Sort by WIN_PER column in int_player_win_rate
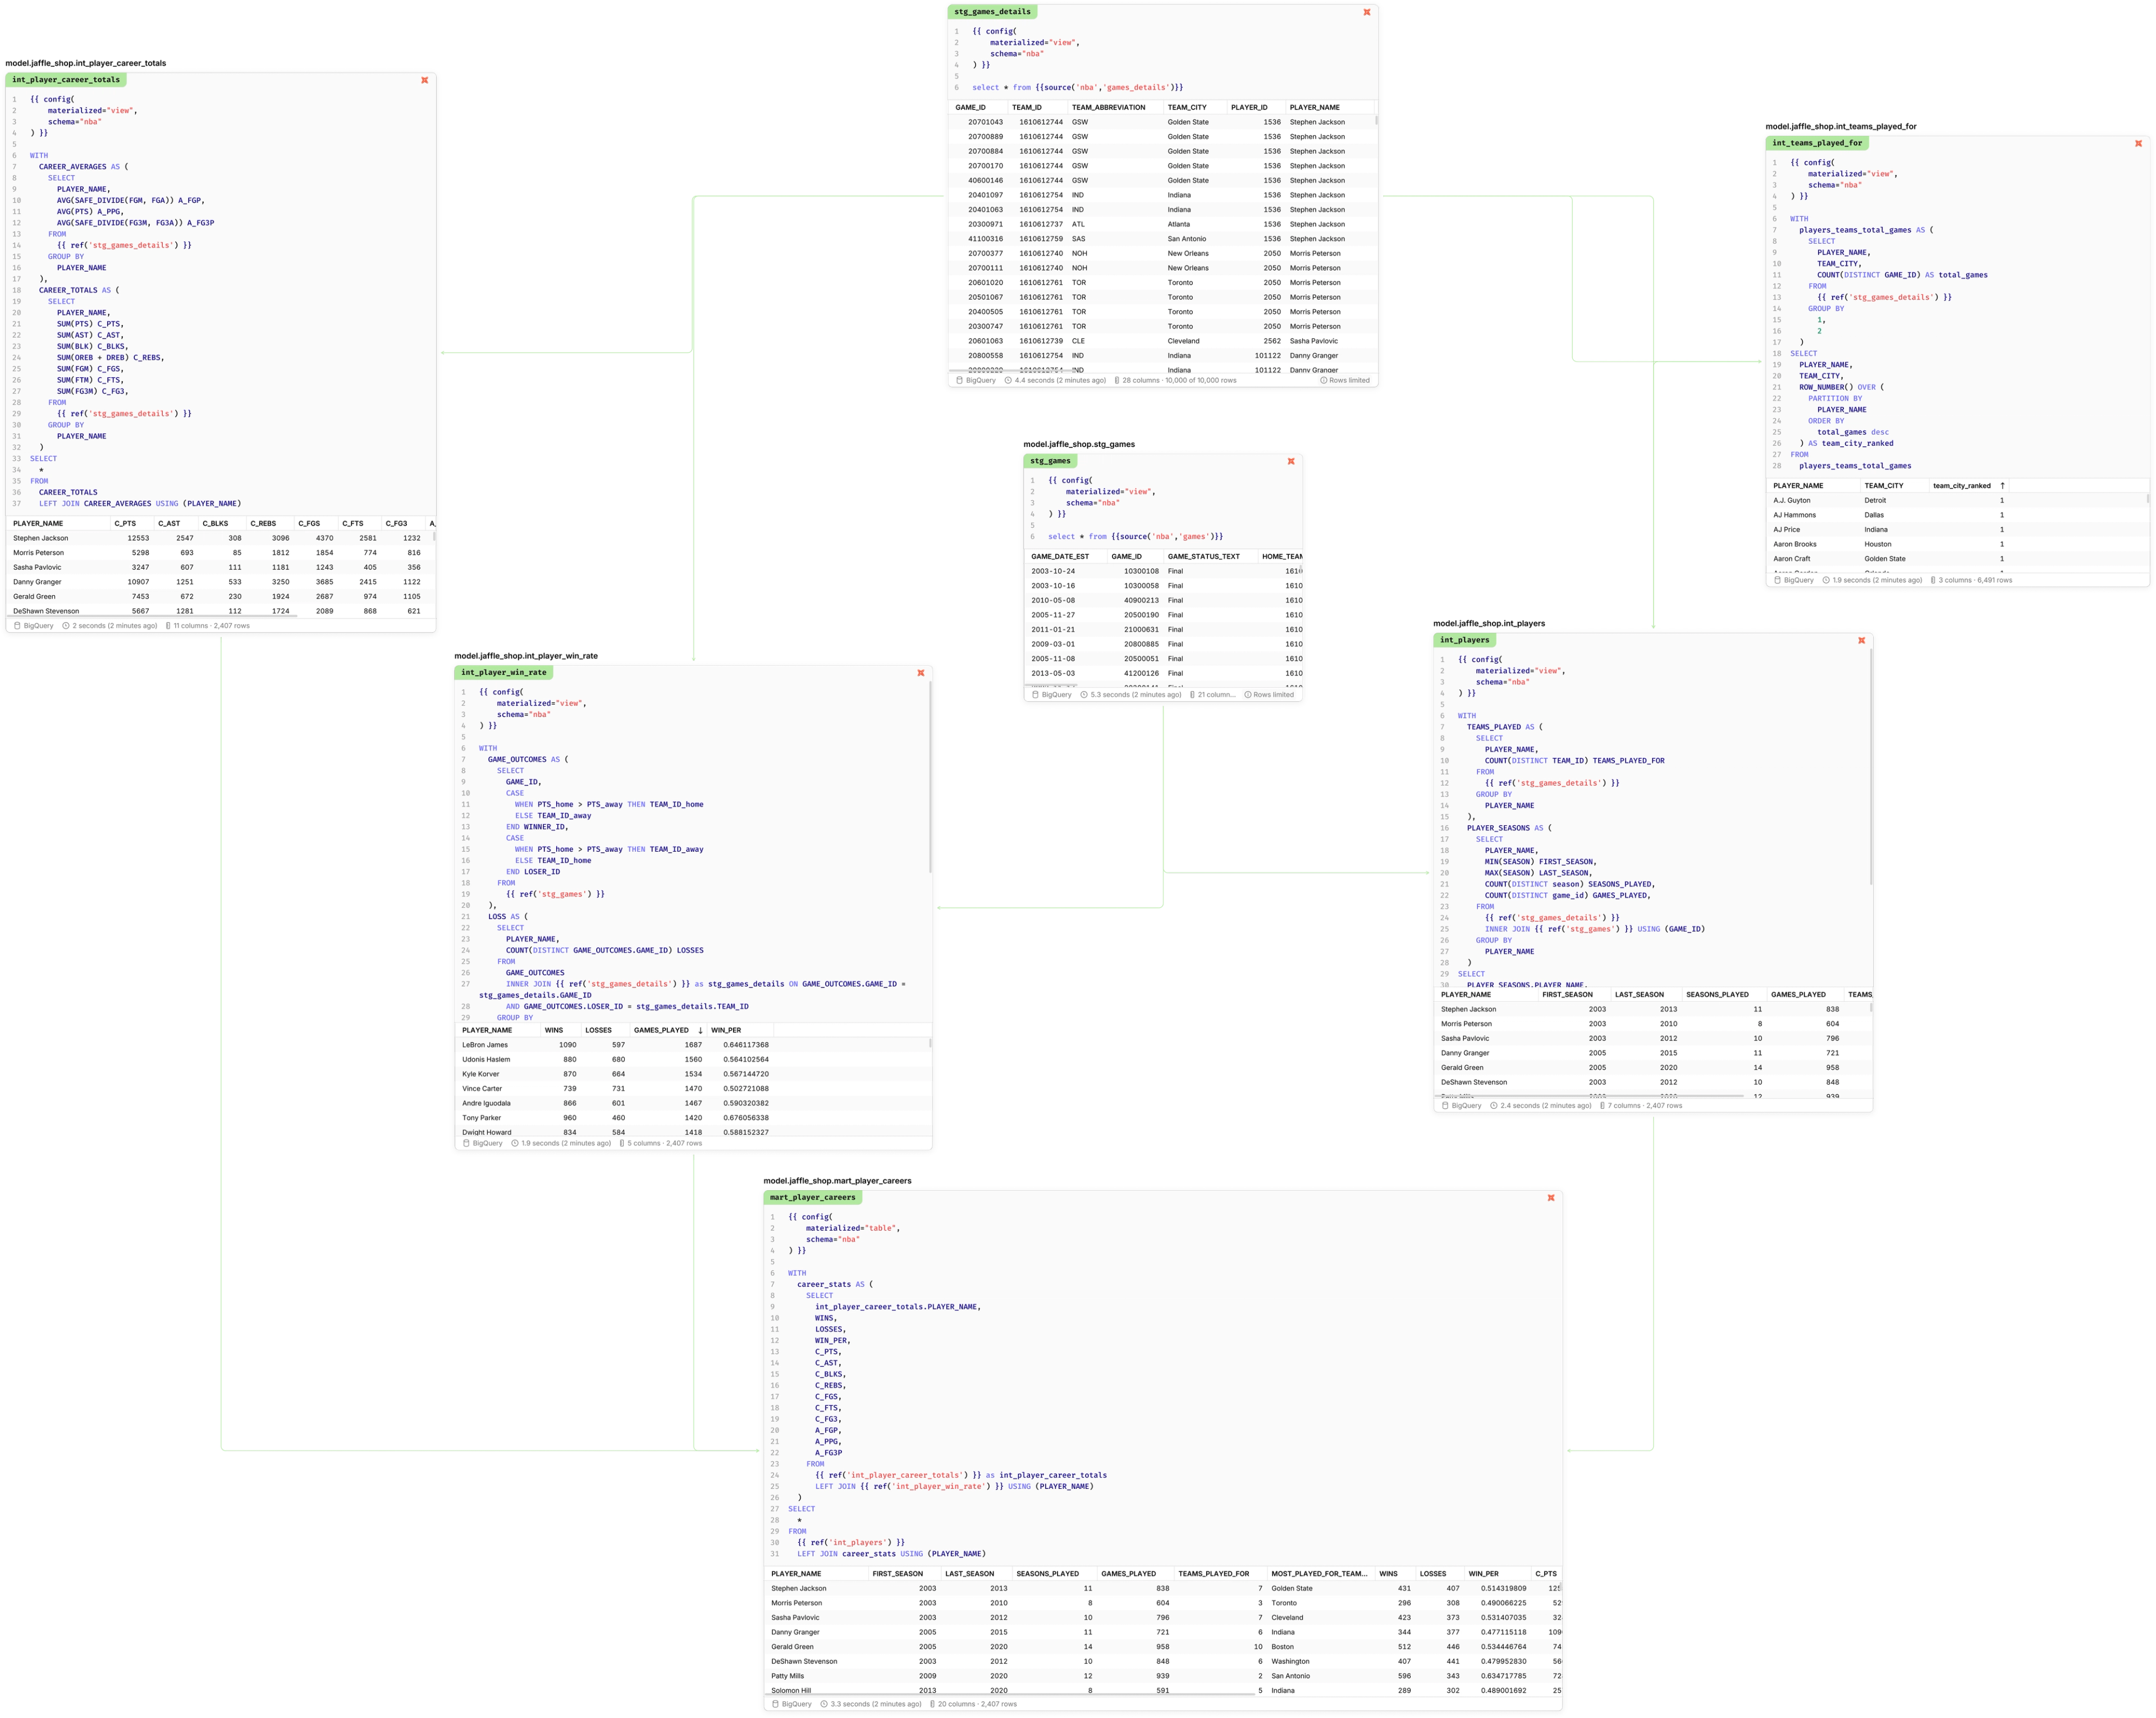2156x1718 pixels. click(x=726, y=1030)
